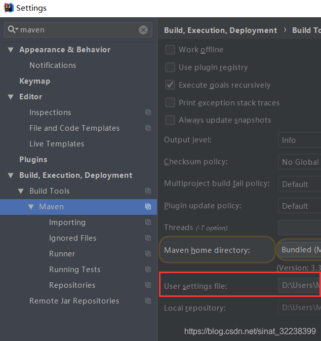Click the IntelliJ Settings window logo
The width and height of the screenshot is (321, 341).
coord(9,8)
